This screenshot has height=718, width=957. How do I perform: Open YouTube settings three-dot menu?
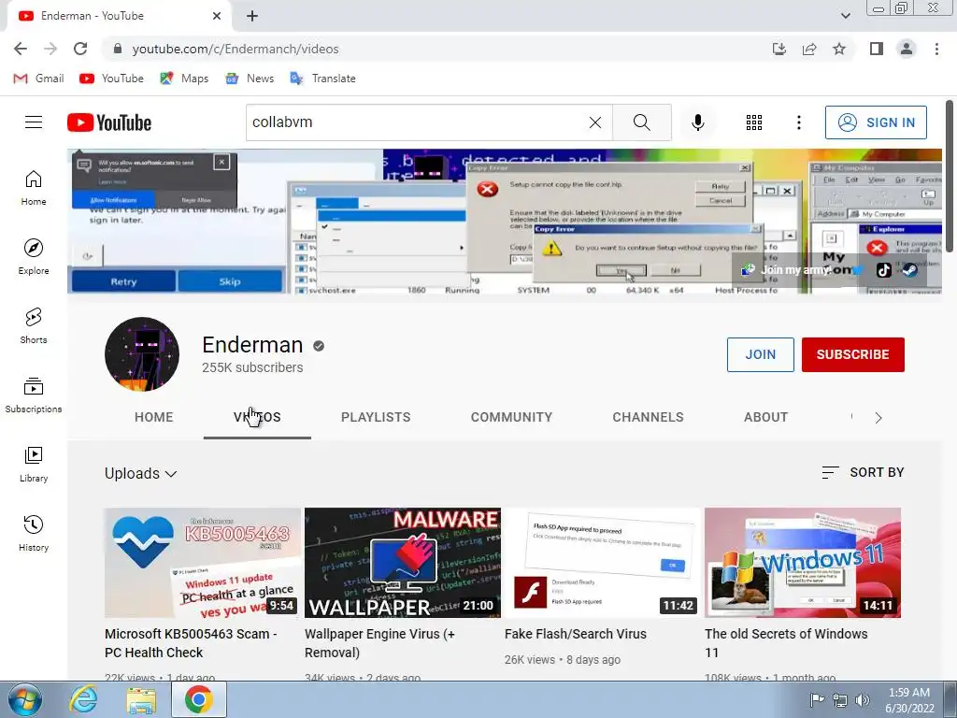pos(798,122)
